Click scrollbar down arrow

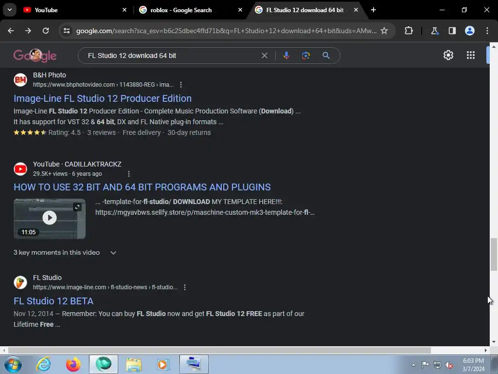pos(494,342)
